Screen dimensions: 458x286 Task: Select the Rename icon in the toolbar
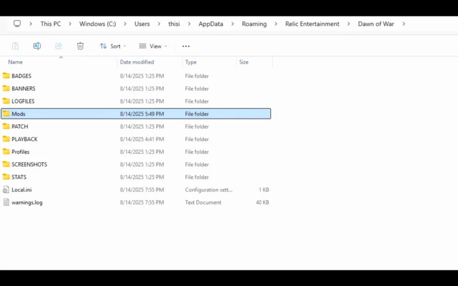pos(37,46)
